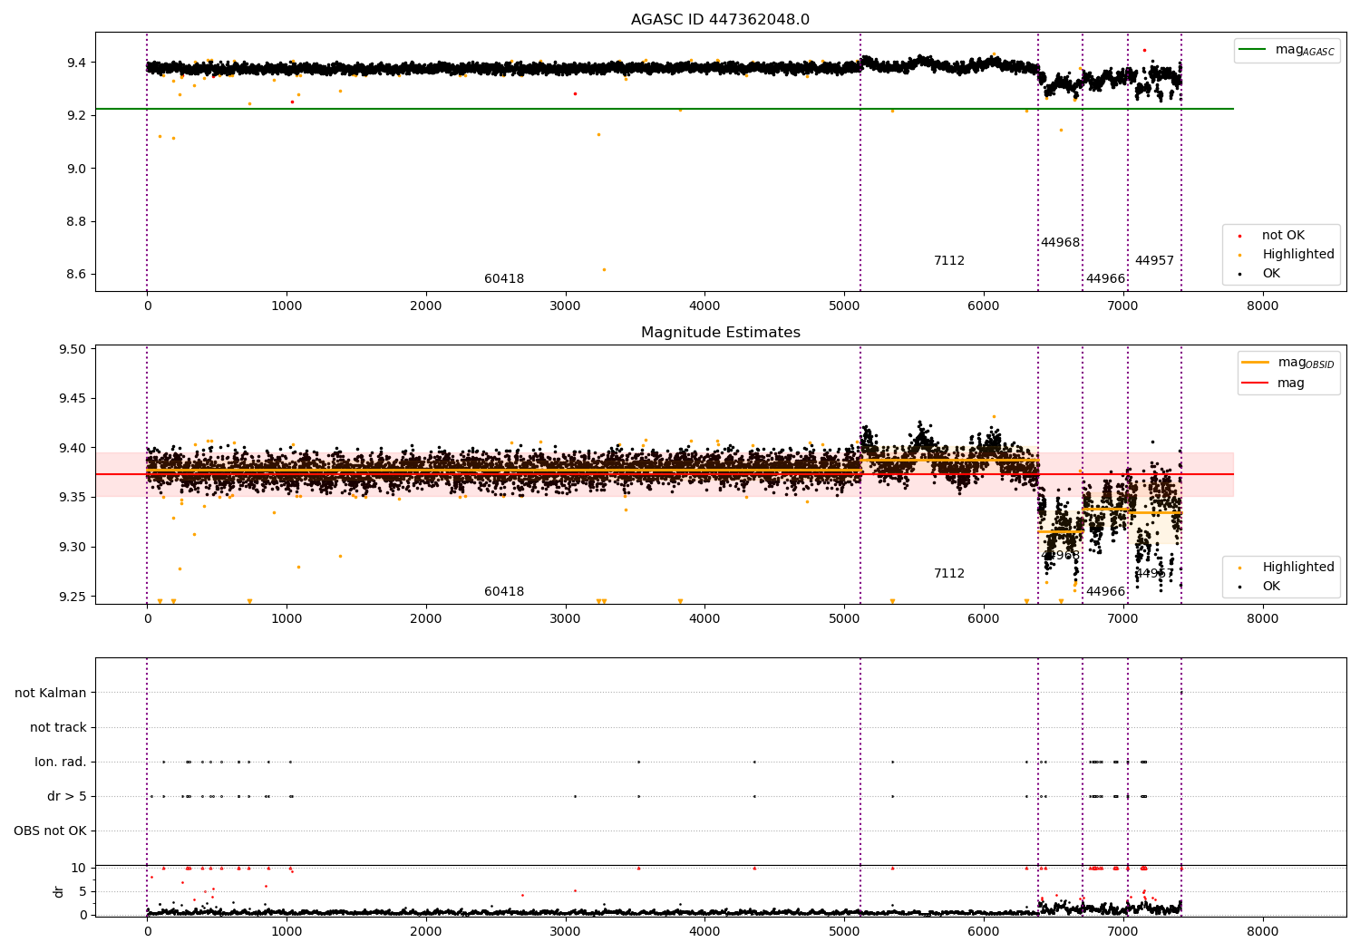Click the 60418 obsid label in top plot
This screenshot has width=1360, height=952.
click(x=504, y=279)
